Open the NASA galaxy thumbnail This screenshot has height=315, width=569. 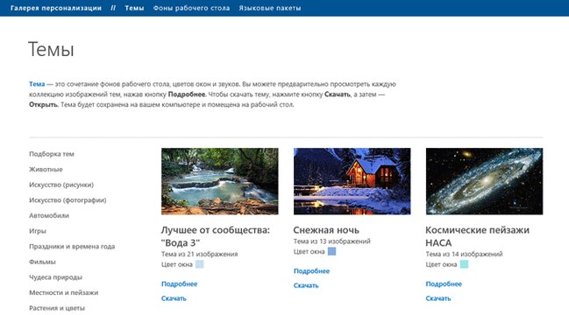tap(484, 181)
